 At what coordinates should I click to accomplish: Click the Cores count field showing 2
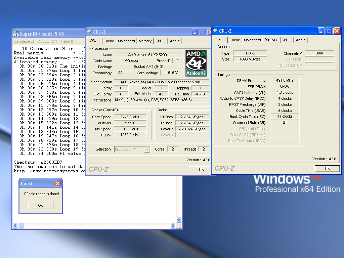coord(173,149)
